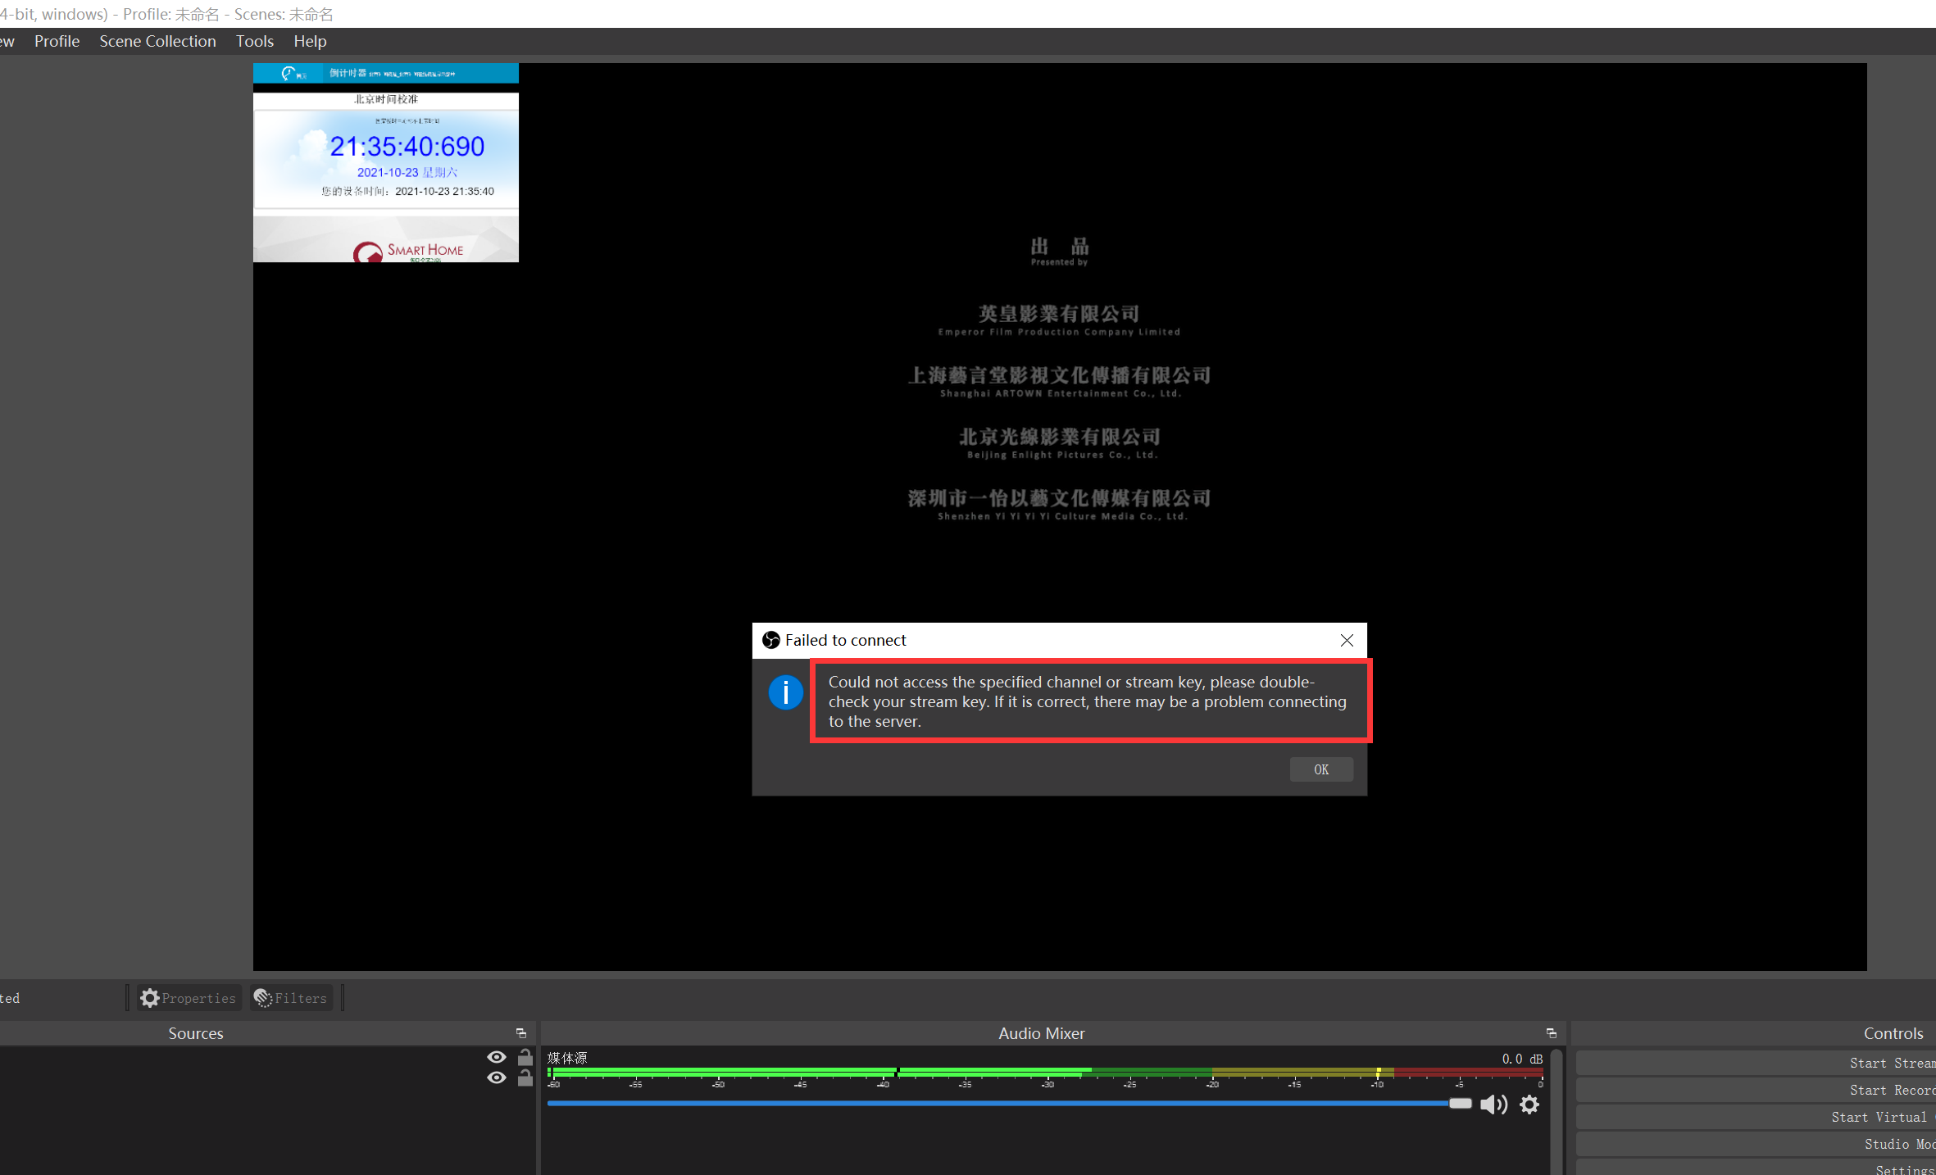
Task: Hide the second source with its eye icon
Action: 497,1077
